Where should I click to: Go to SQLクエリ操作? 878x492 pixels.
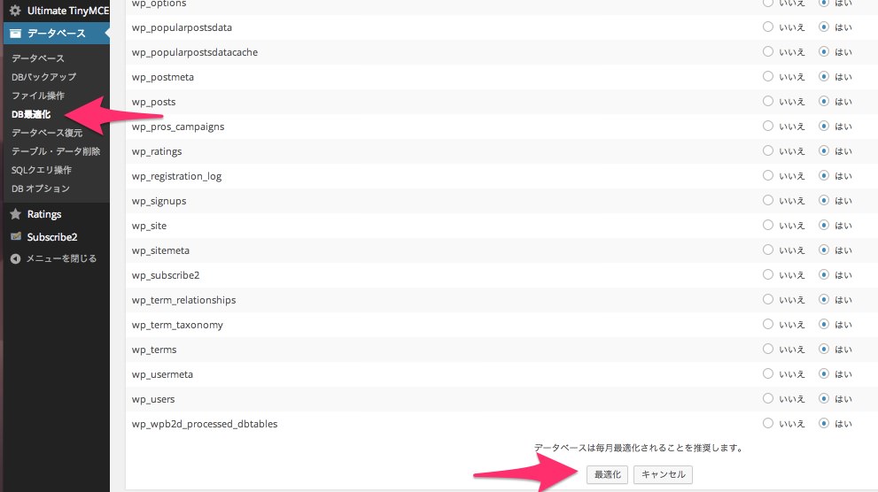pyautogui.click(x=42, y=170)
